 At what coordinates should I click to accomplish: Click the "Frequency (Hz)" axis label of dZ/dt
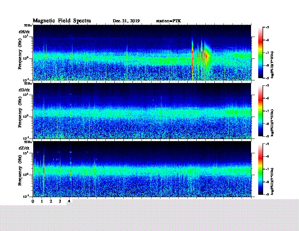(20, 170)
